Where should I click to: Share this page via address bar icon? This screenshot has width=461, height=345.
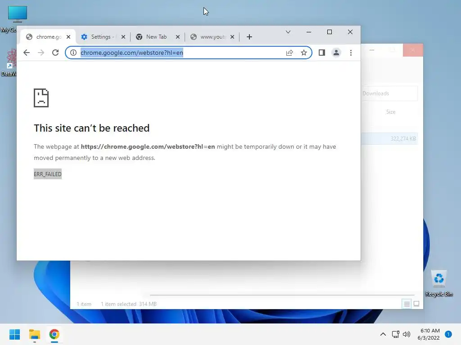289,53
